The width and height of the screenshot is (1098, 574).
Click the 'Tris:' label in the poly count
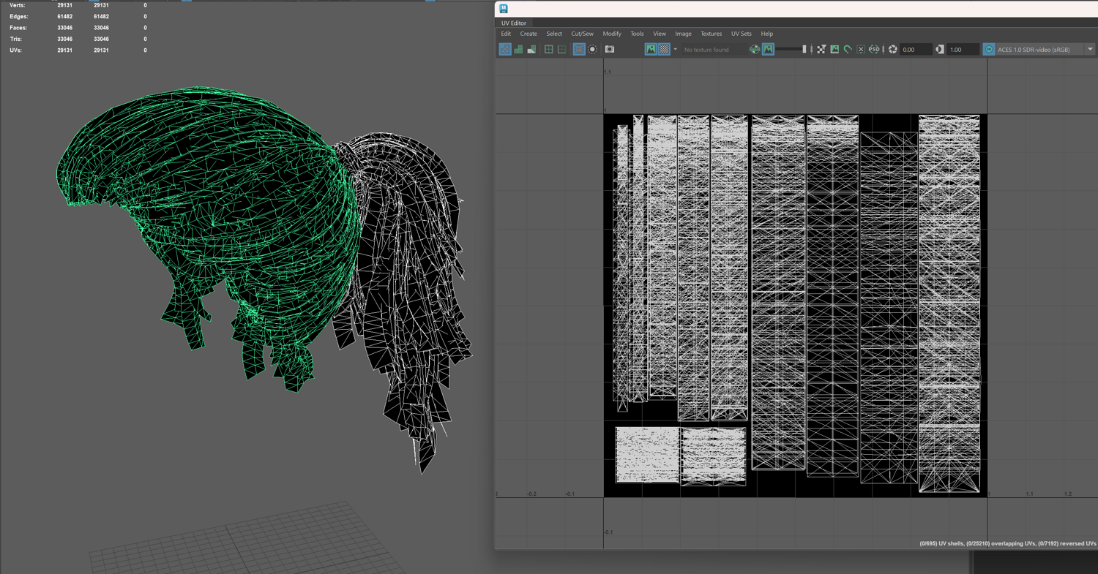17,39
